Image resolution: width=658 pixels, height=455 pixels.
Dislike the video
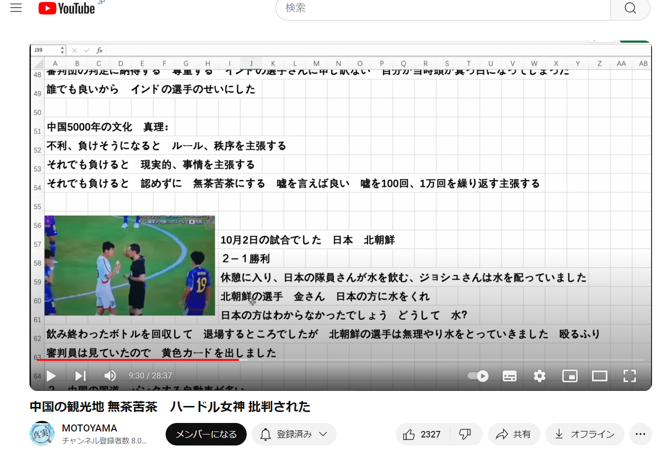465,434
